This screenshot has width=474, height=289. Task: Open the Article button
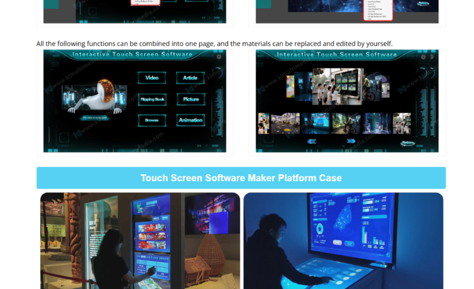click(190, 78)
